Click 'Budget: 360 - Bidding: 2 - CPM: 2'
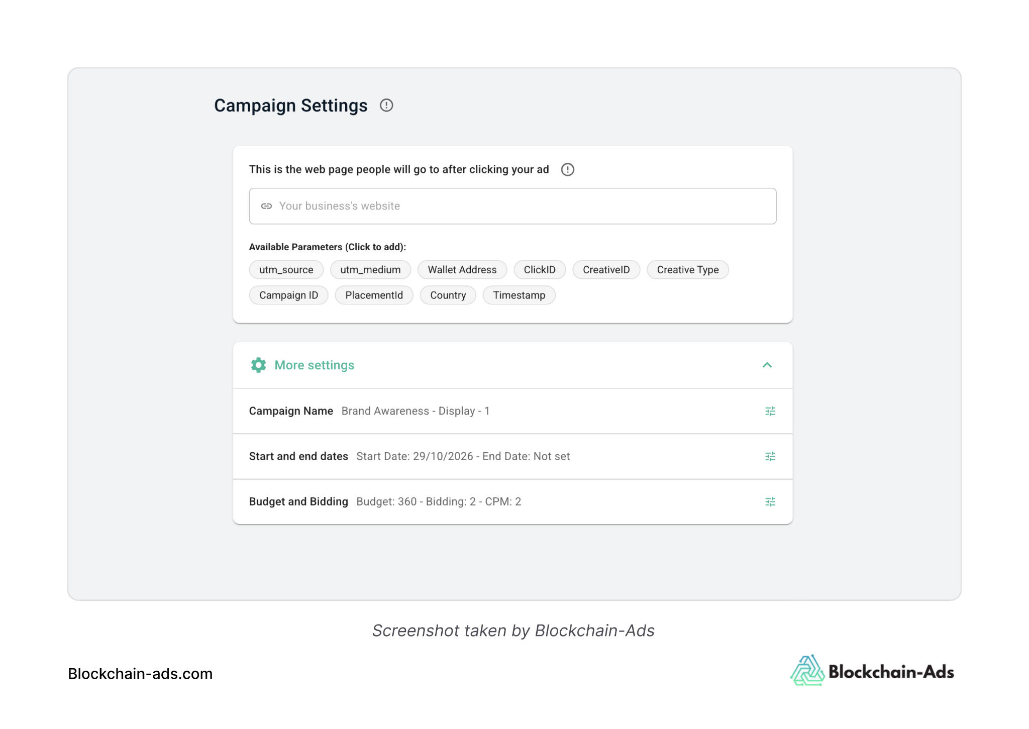 click(439, 501)
